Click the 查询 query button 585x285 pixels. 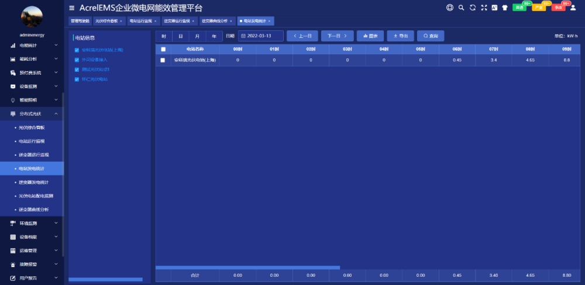431,36
